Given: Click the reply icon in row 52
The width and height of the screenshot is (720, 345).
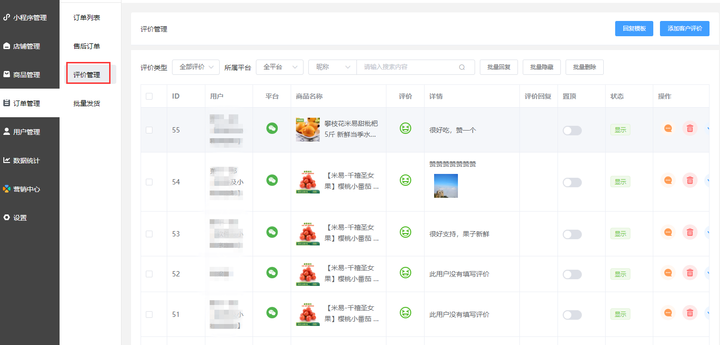Looking at the screenshot, I should (668, 273).
